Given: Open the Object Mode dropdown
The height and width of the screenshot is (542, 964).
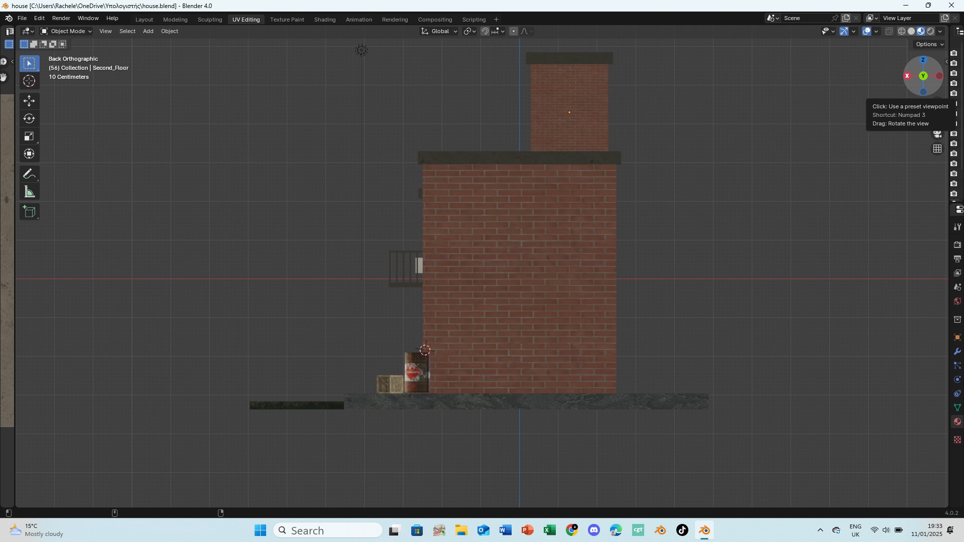Looking at the screenshot, I should tap(66, 31).
